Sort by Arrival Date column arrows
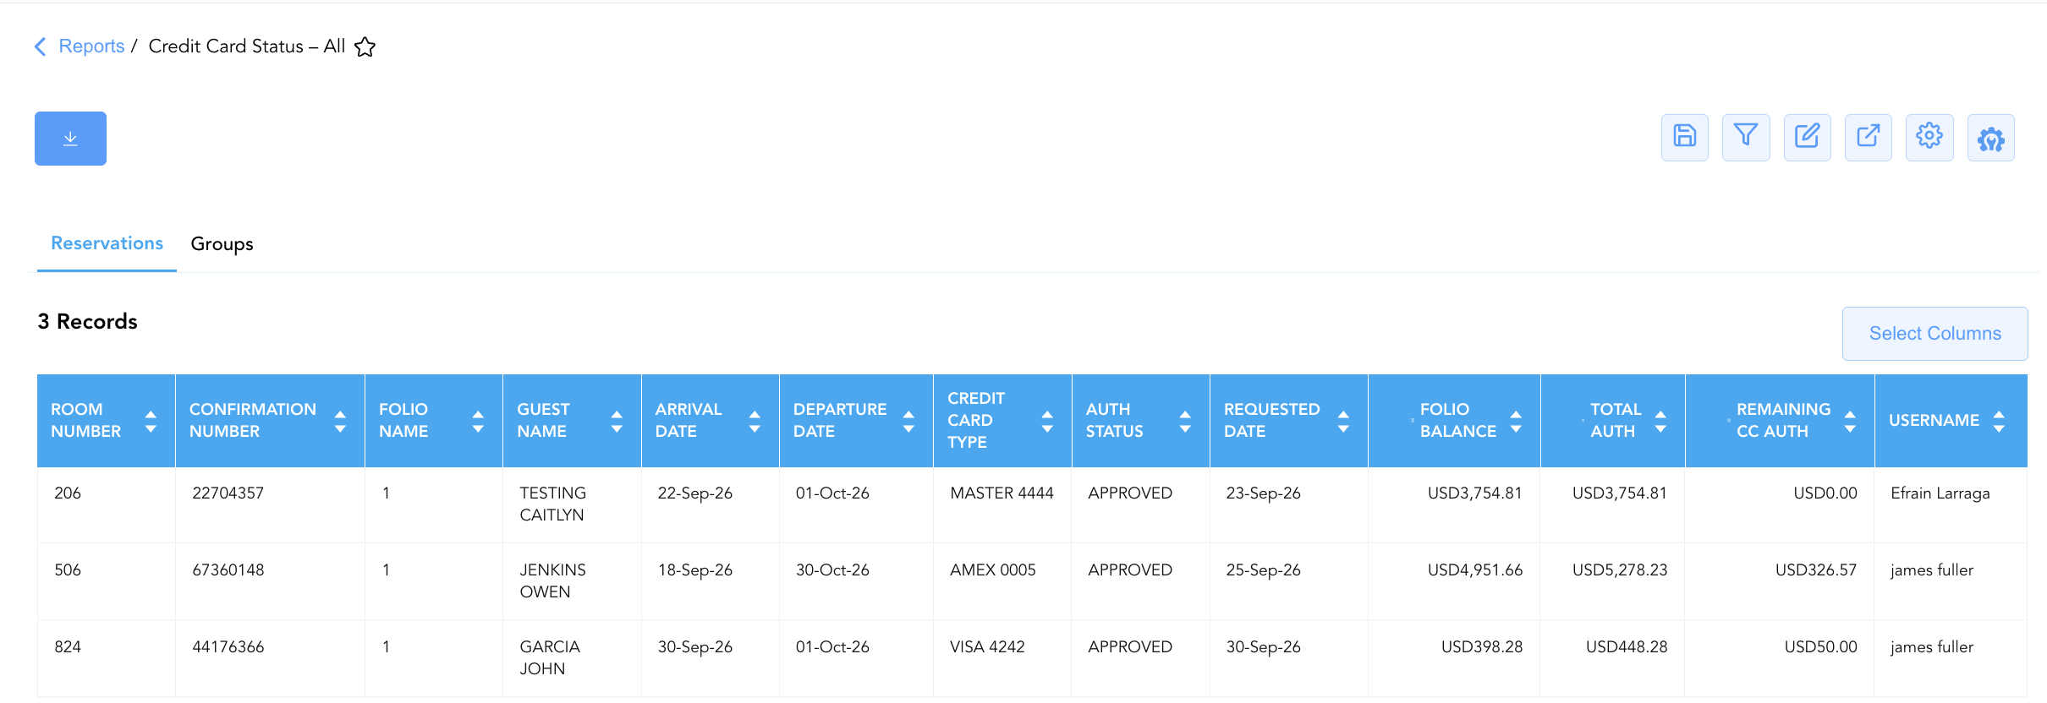This screenshot has width=2047, height=703. [755, 421]
